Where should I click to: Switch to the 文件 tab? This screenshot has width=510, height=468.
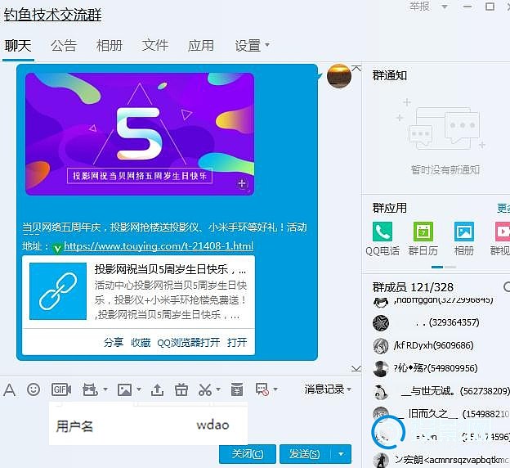pos(155,46)
